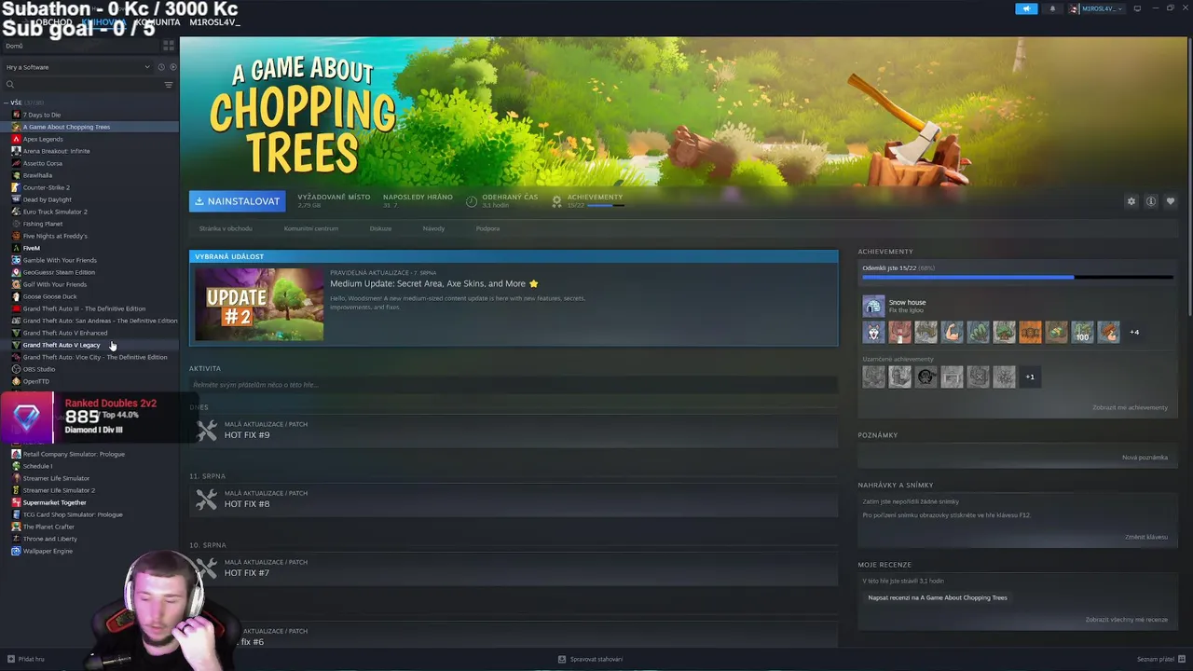Viewport: 1193px width, 671px height.
Task: Switch library to grid collections view
Action: click(x=169, y=45)
